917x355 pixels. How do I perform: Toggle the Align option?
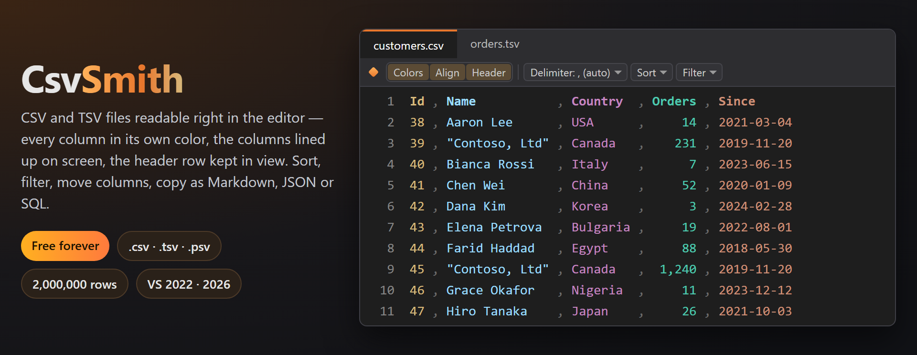pyautogui.click(x=447, y=73)
